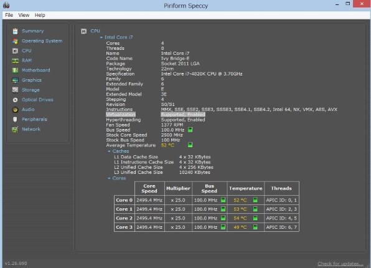Click the Check for updates link
Screen dimensions: 371x268
(340, 264)
